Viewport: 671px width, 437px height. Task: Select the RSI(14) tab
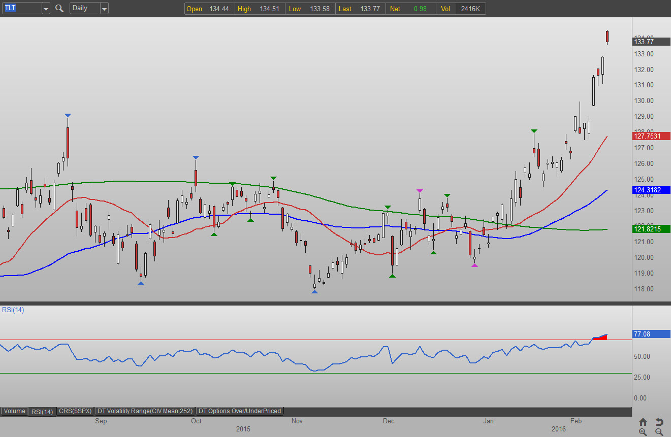coord(42,411)
